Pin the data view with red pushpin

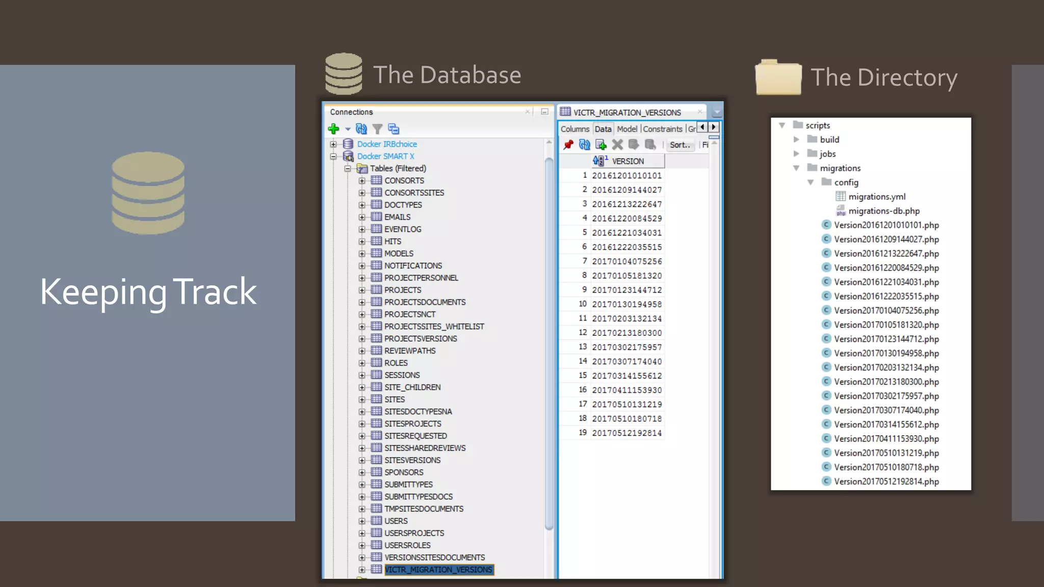(568, 145)
